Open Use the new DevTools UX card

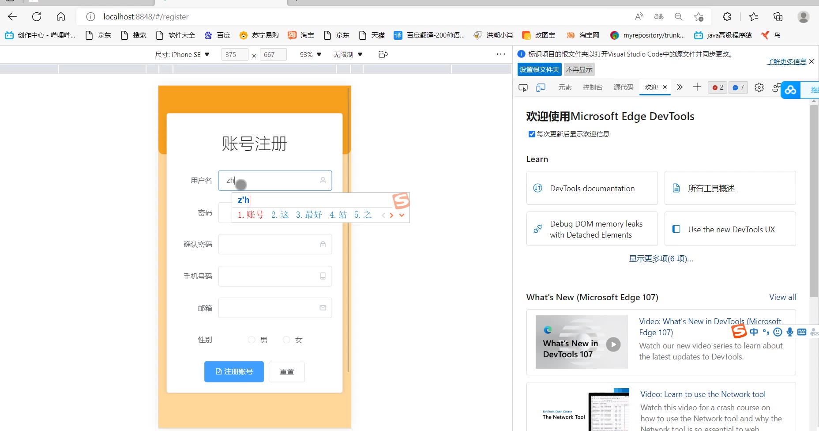point(730,229)
